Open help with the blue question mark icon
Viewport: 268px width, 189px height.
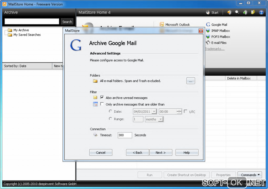(x=261, y=12)
